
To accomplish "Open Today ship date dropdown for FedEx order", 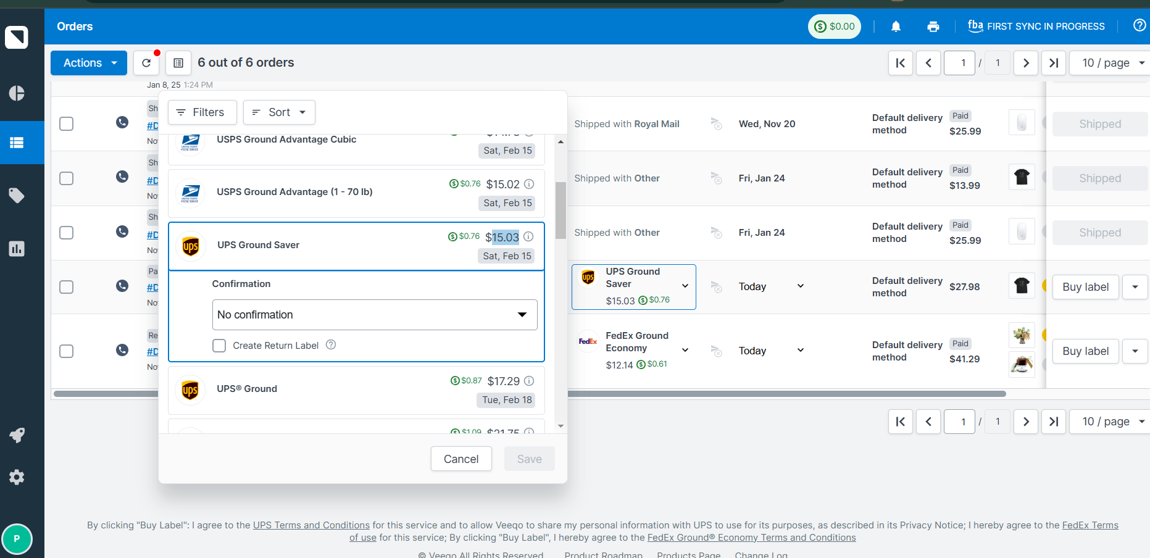I will click(x=772, y=351).
